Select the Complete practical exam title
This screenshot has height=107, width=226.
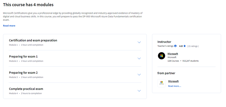26,89
